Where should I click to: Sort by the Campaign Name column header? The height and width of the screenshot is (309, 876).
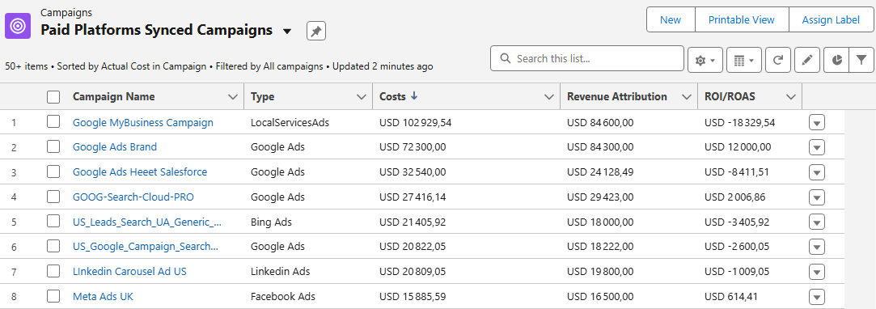tap(114, 97)
